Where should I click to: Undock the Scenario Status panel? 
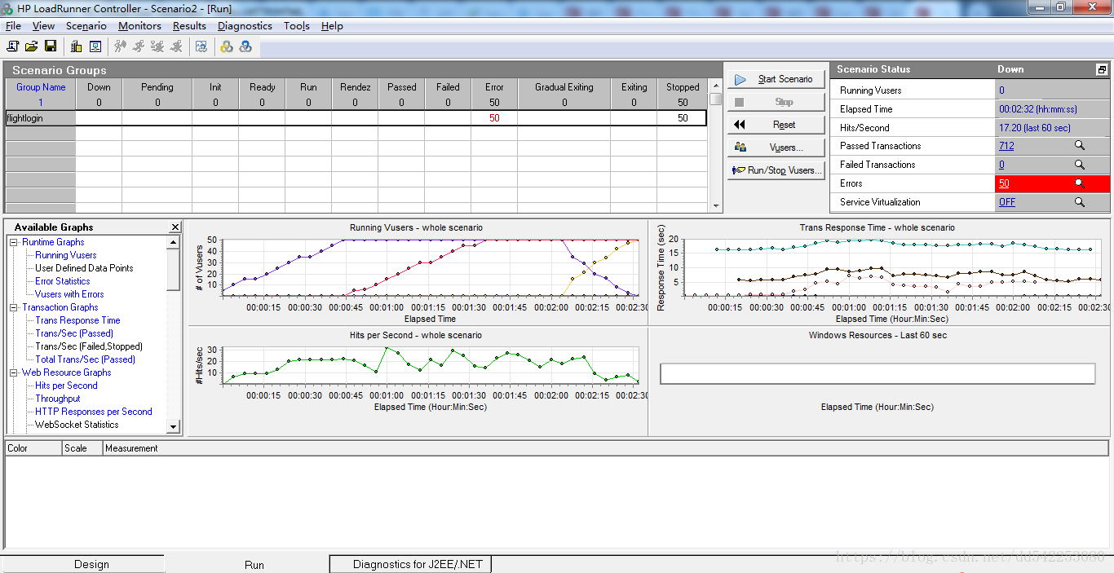[x=1102, y=70]
